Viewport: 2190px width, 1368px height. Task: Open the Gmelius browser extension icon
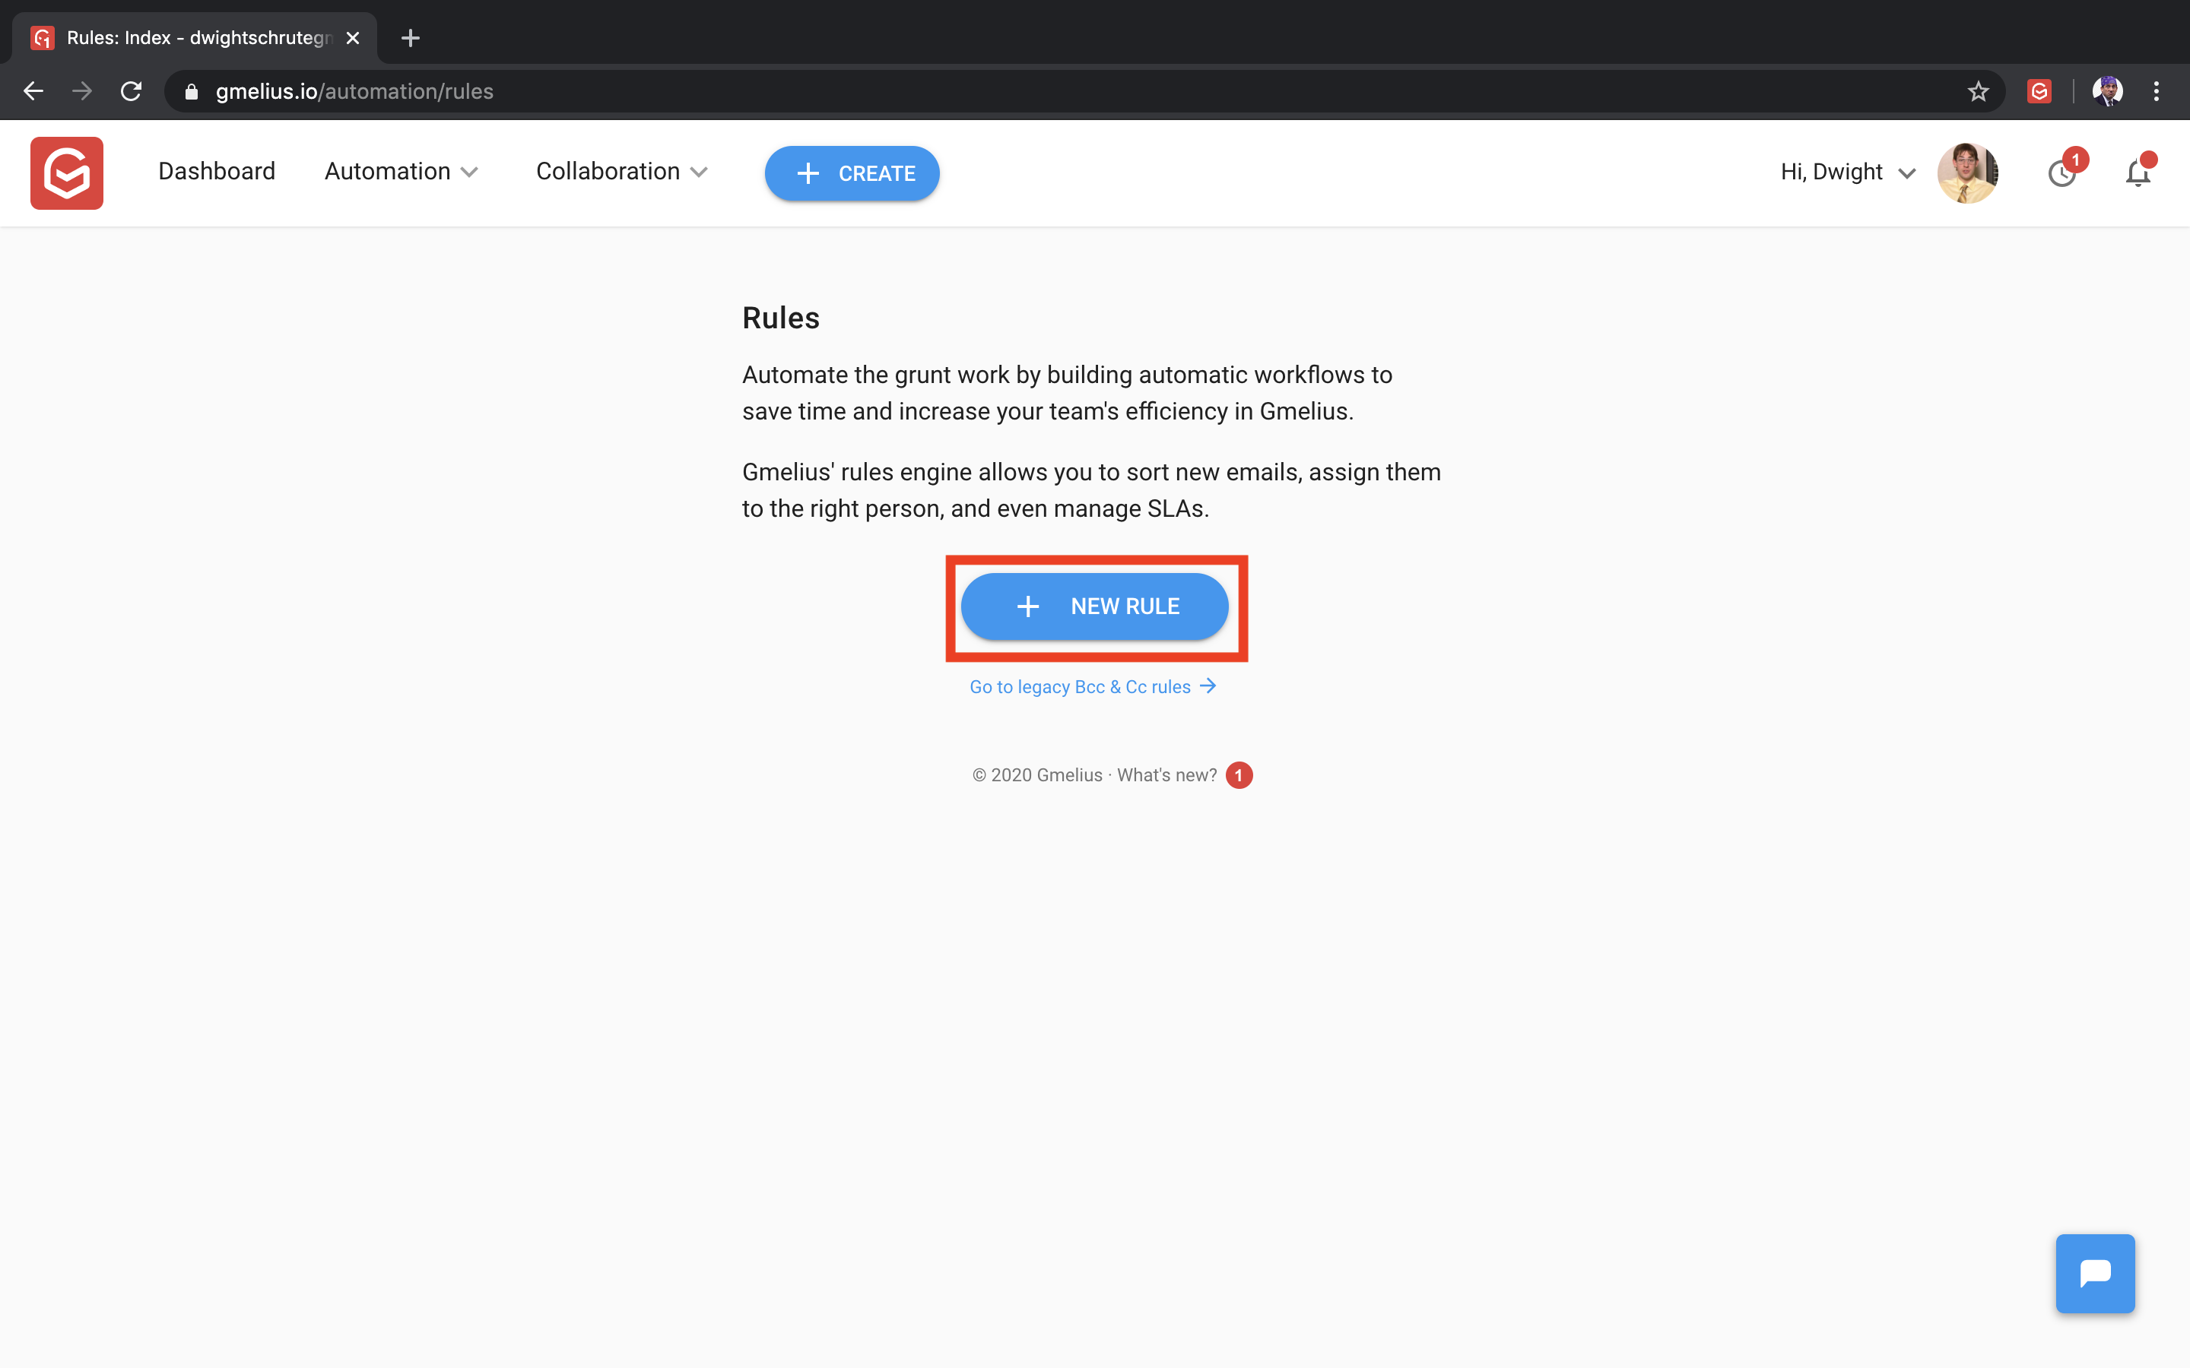click(2039, 91)
